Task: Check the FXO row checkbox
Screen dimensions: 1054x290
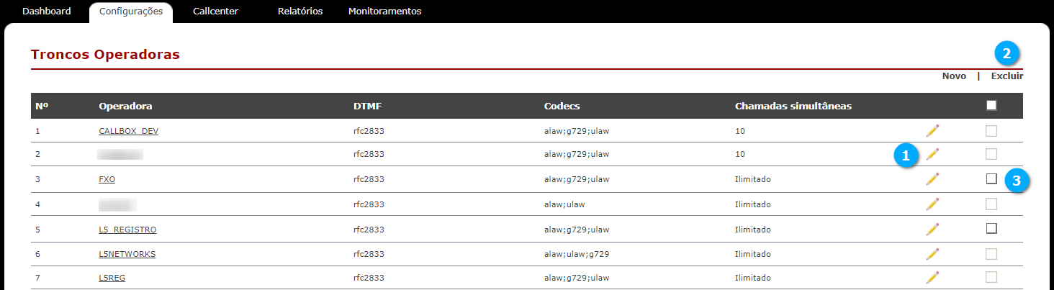Action: 991,178
